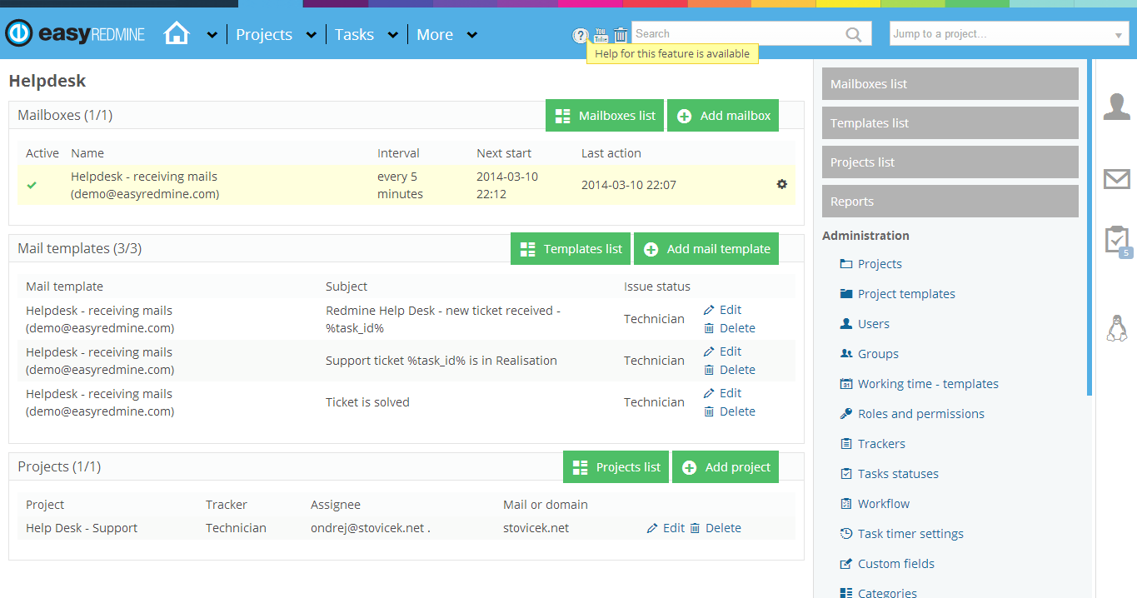Select the 'ondrej@stovicek.net' assignee cell
Image resolution: width=1137 pixels, height=598 pixels.
click(371, 528)
